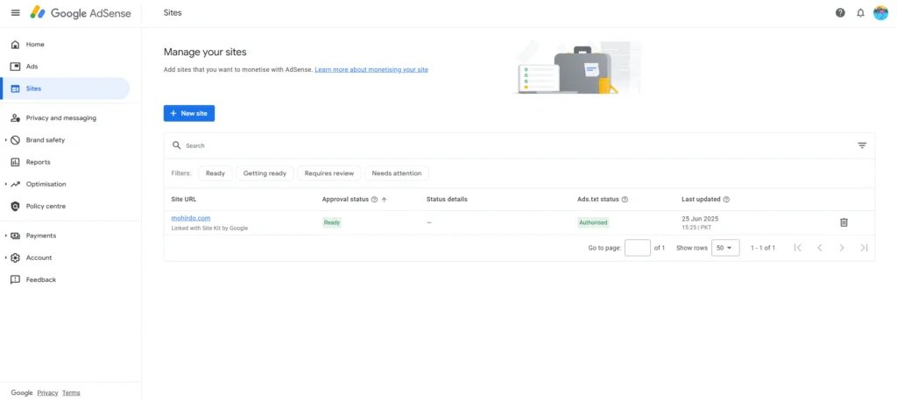Expand the Brand safety sidebar section
Screen dimensions: 897x401
point(7,140)
